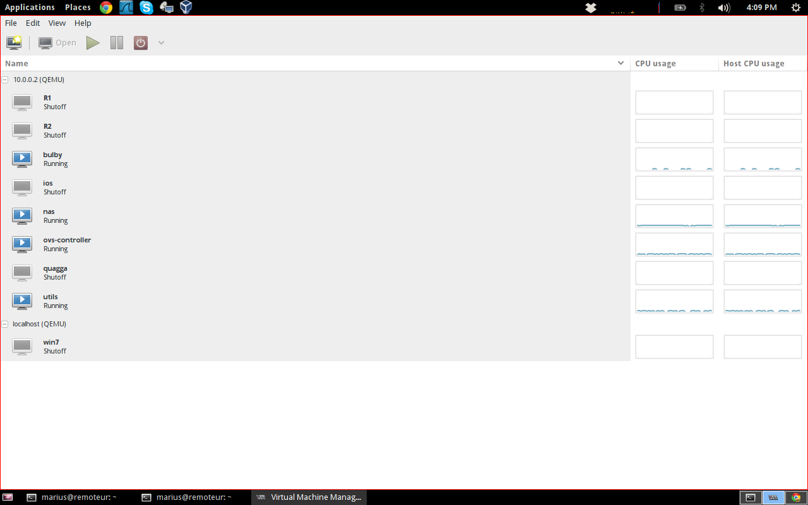Start the VM with the green Run icon
This screenshot has width=808, height=505.
click(x=93, y=43)
